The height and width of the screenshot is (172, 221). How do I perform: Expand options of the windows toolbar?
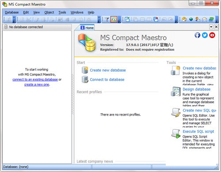(176, 19)
